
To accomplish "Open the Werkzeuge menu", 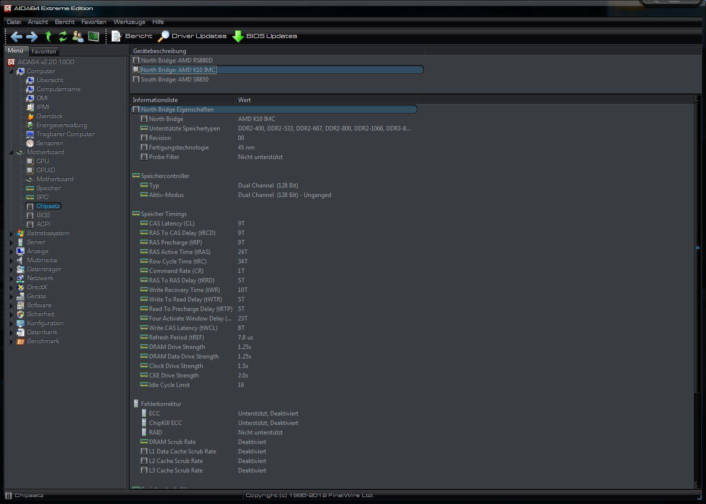I will click(129, 22).
